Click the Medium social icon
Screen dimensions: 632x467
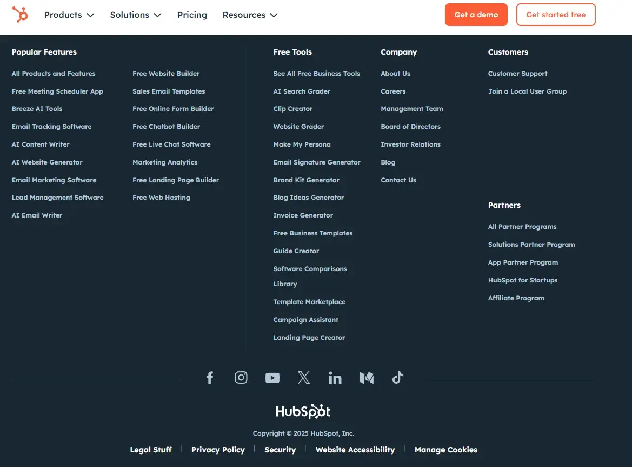367,378
